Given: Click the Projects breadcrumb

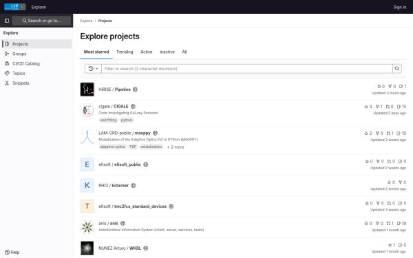Looking at the screenshot, I should pyautogui.click(x=105, y=21).
